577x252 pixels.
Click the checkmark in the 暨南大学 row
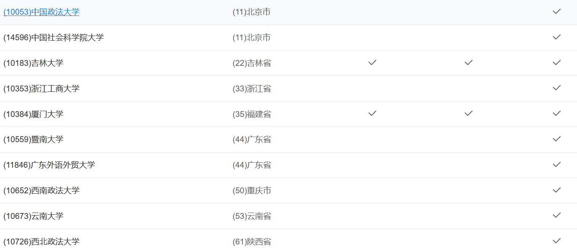pyautogui.click(x=556, y=139)
